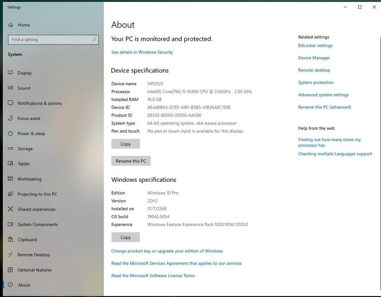Open Finding out how many cores link
Viewport: 381px width, 297px height.
coord(329,142)
